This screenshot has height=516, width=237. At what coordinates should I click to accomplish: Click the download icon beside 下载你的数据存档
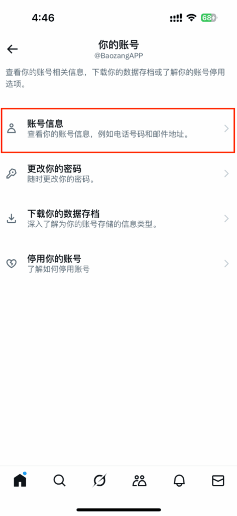pos(12,218)
